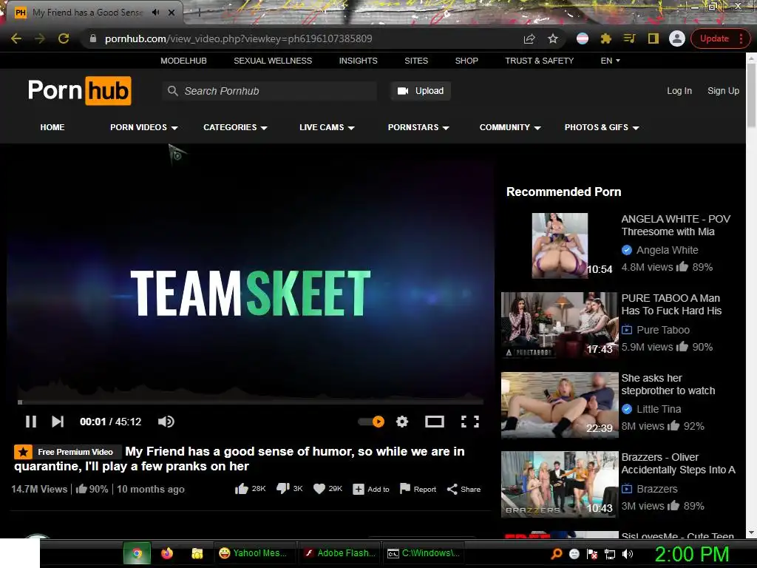Open INSIGHTS top link
Image resolution: width=757 pixels, height=568 pixels.
pos(359,61)
